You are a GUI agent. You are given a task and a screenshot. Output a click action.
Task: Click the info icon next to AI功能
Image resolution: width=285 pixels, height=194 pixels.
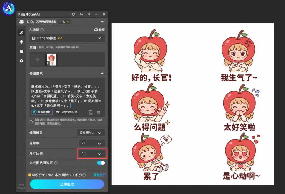tap(42, 30)
